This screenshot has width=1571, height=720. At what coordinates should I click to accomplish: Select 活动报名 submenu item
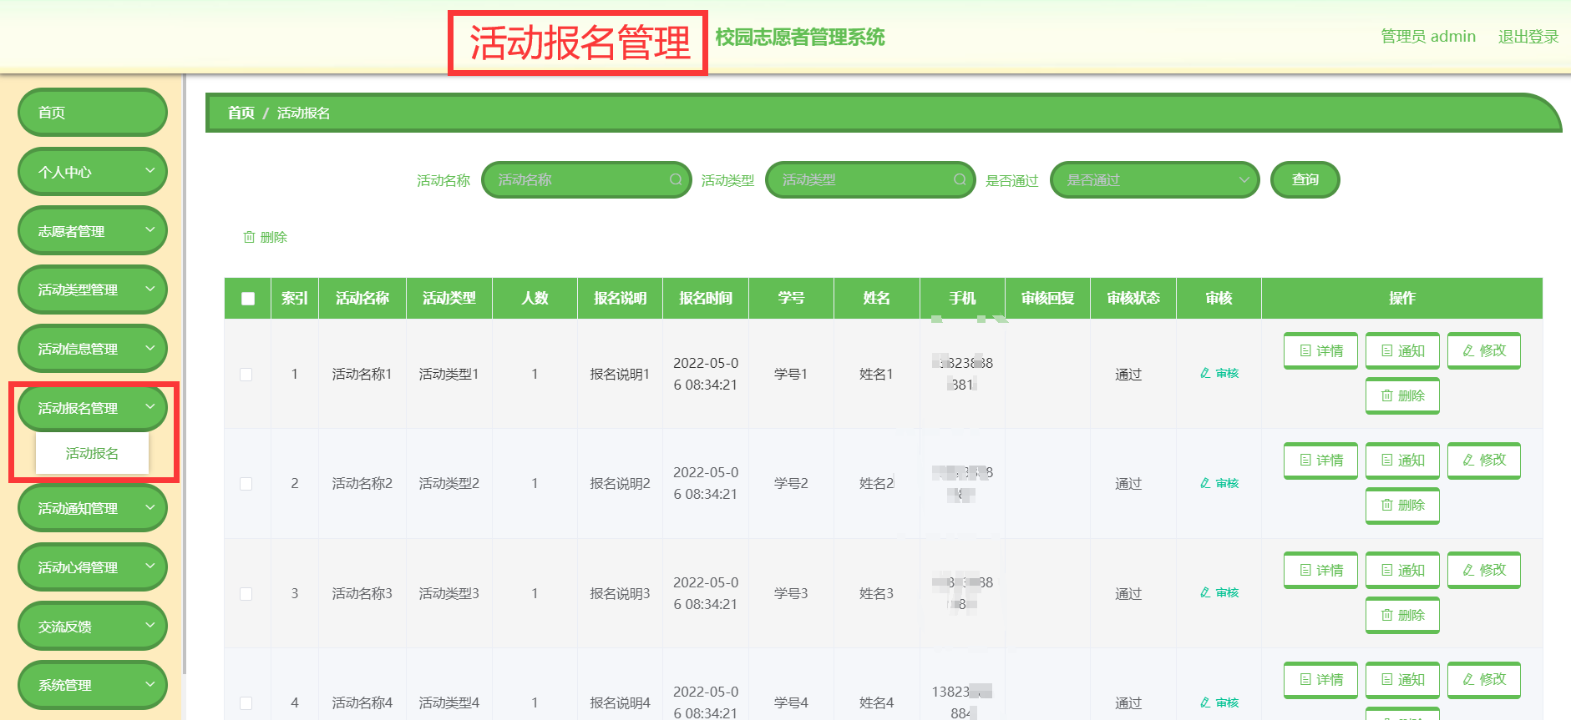point(92,453)
